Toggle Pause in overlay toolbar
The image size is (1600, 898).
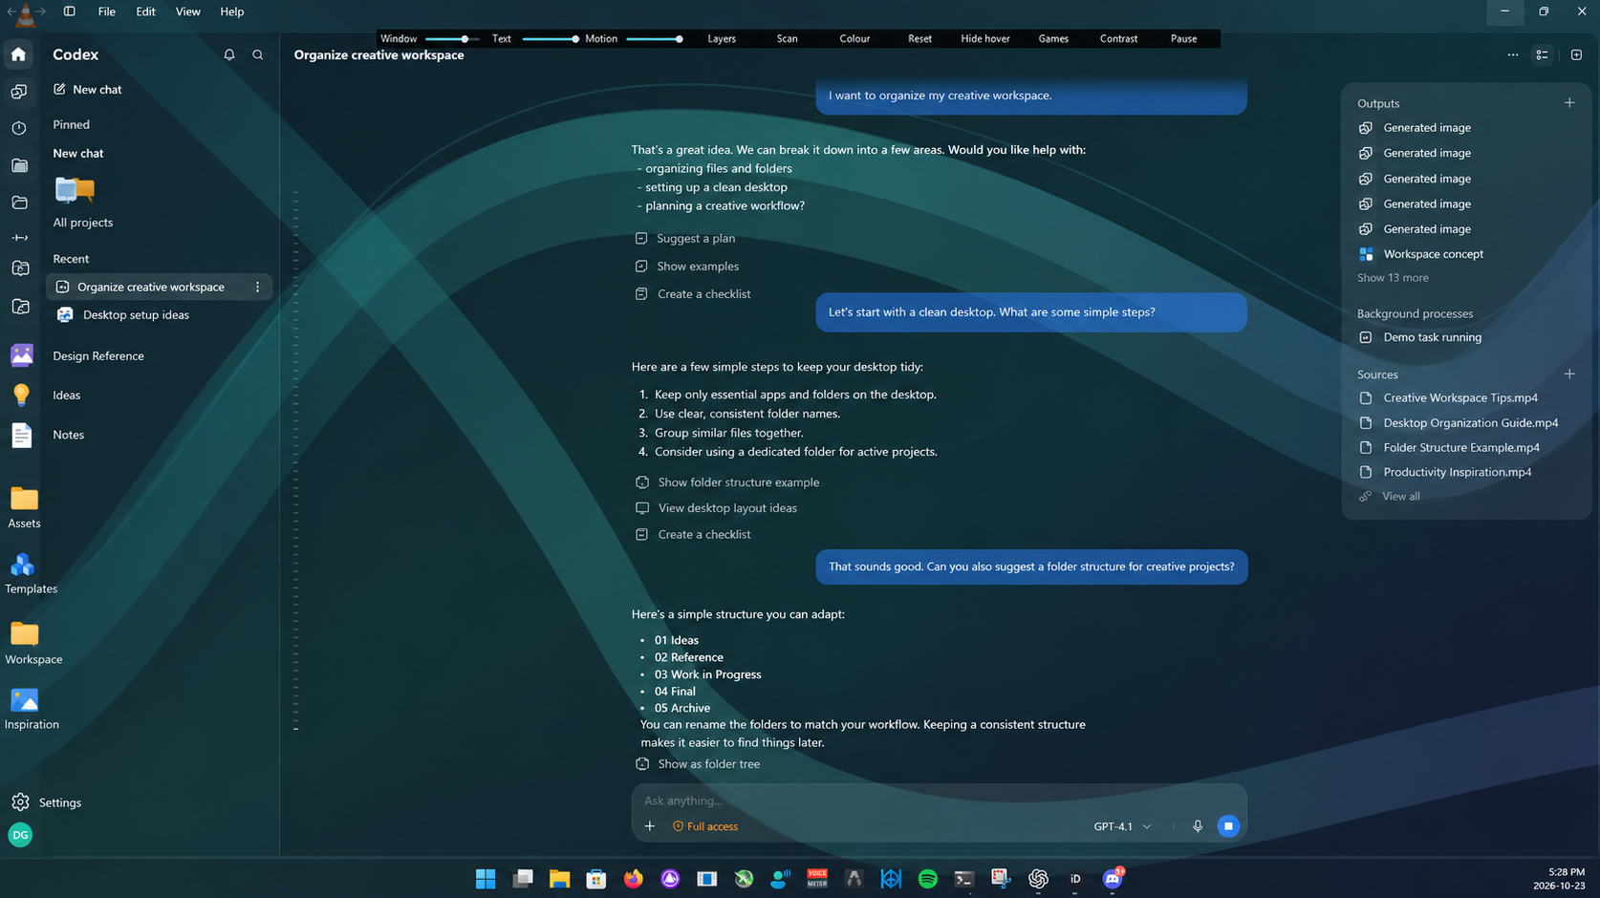(1183, 39)
